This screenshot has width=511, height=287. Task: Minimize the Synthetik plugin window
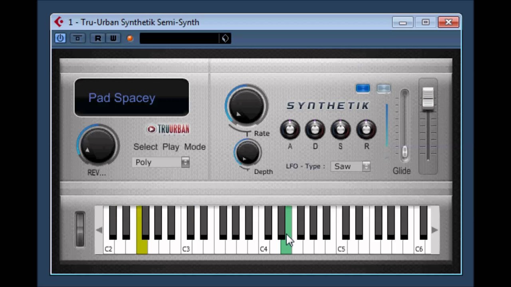pos(402,22)
